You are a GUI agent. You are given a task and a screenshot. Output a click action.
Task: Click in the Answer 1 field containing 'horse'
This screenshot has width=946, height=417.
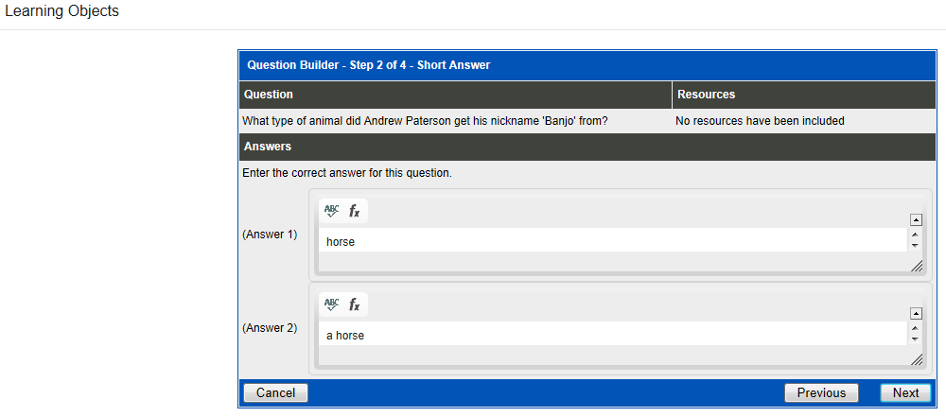[x=611, y=241]
